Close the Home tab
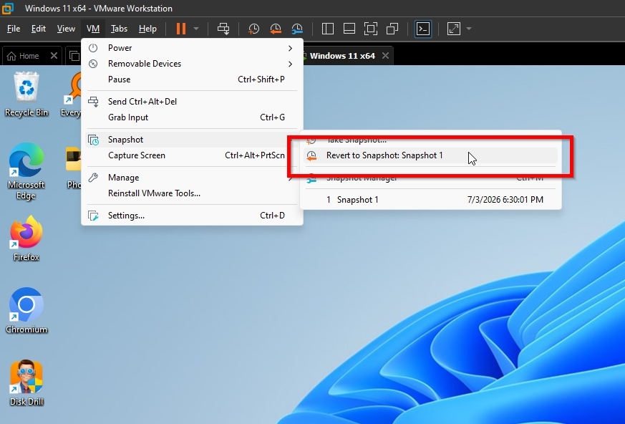 click(54, 56)
